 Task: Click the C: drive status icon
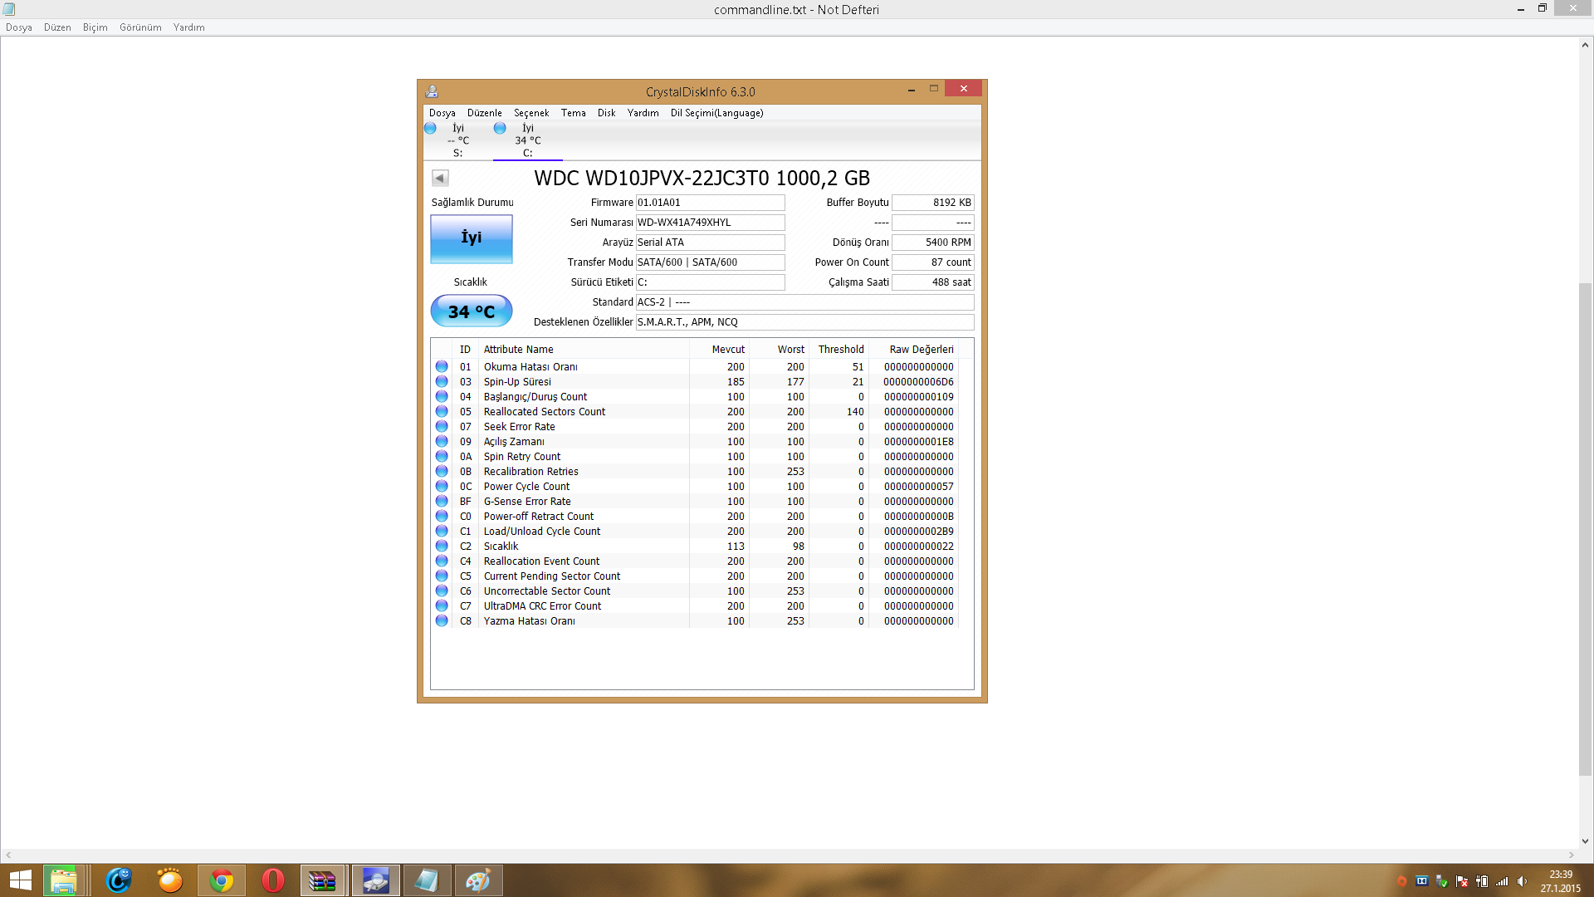501,128
